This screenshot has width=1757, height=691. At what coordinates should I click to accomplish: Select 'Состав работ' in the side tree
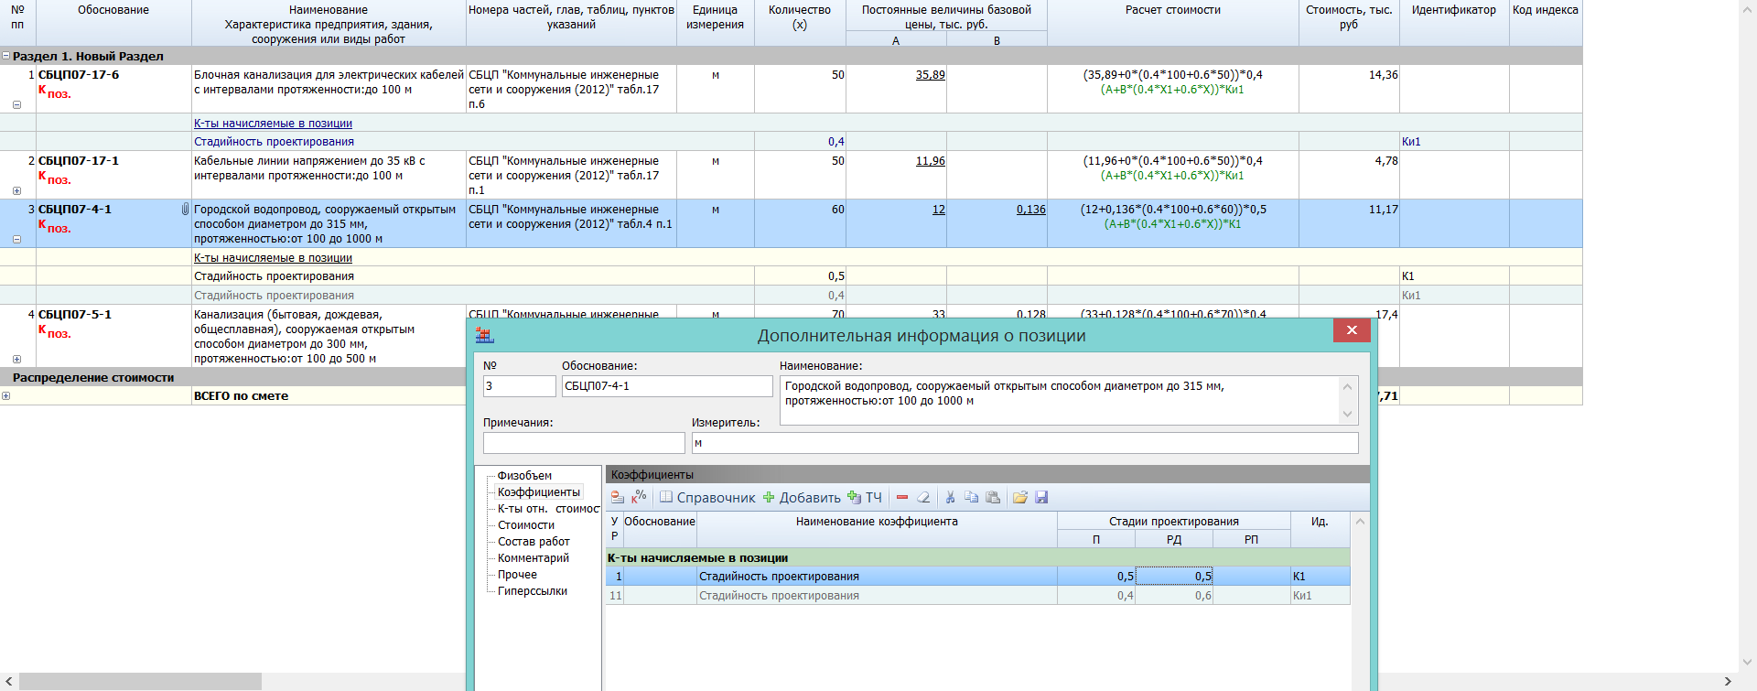(533, 542)
